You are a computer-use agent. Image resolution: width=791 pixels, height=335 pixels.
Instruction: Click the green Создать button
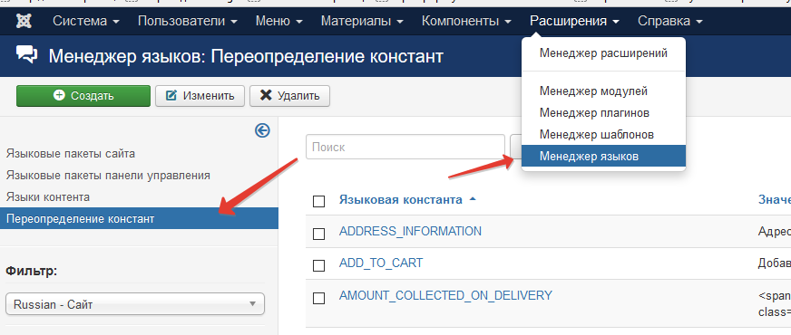[83, 96]
